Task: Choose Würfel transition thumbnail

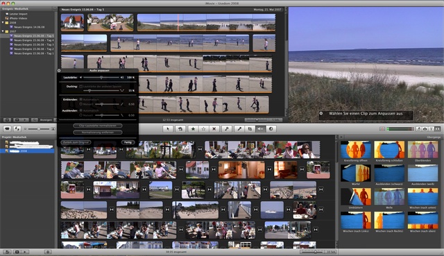Action: click(356, 173)
